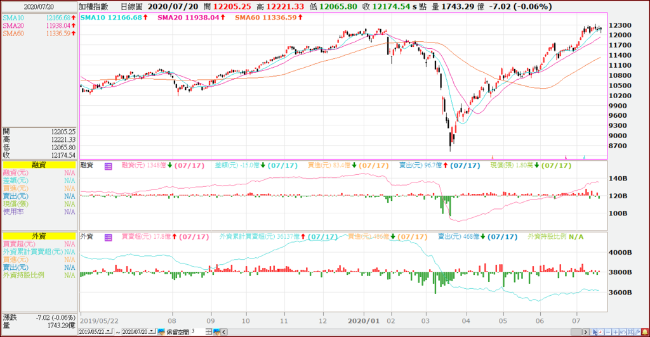Click 外資持股比例 row in left panel
This screenshot has width=650, height=337.
(x=39, y=275)
